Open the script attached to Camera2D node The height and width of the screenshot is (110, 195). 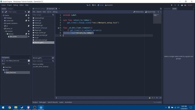[x=26, y=20]
